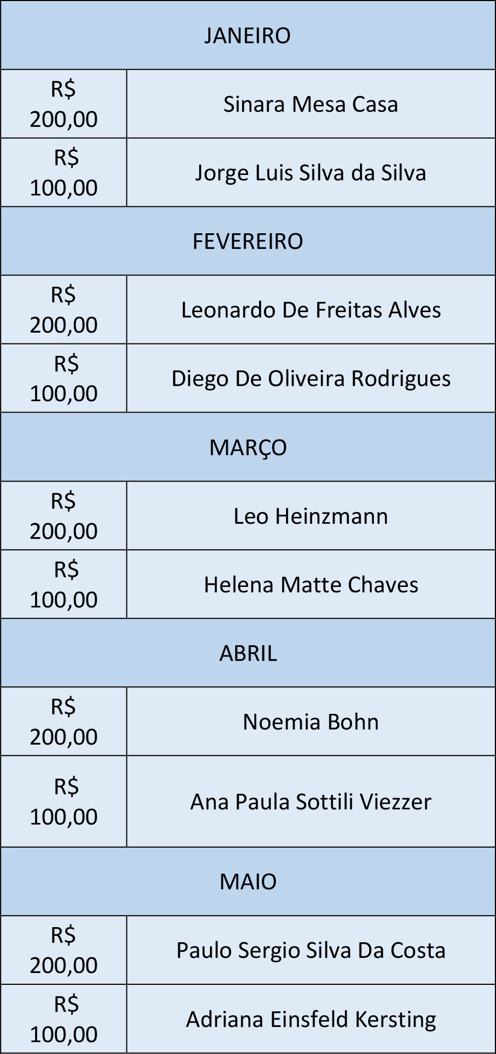Click the JANEIRO month header
This screenshot has height=1054, width=496.
click(248, 36)
